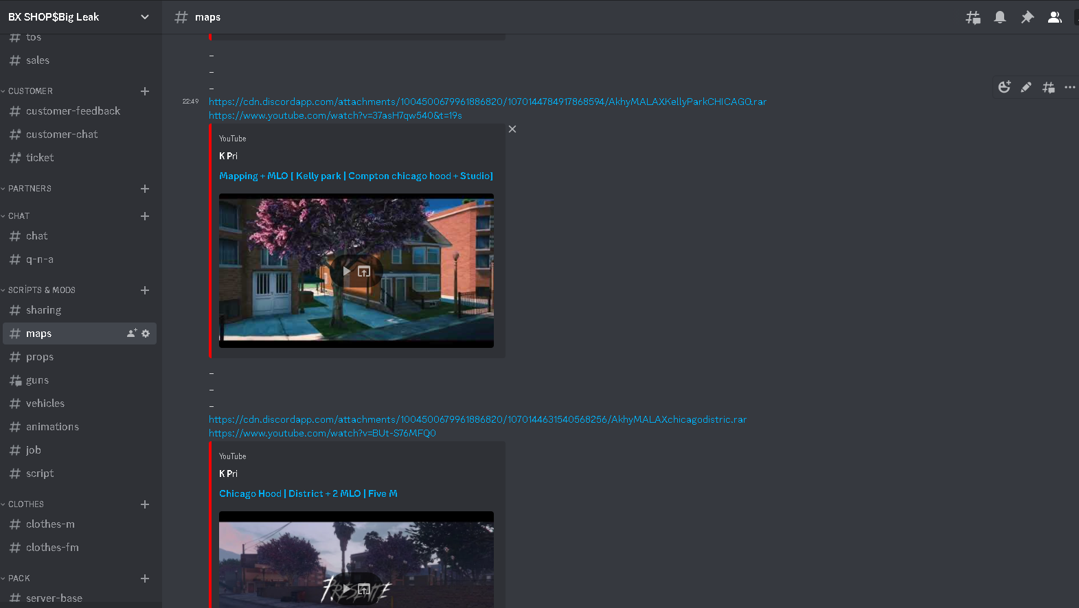Collapse the PARTNERS category

click(x=30, y=189)
